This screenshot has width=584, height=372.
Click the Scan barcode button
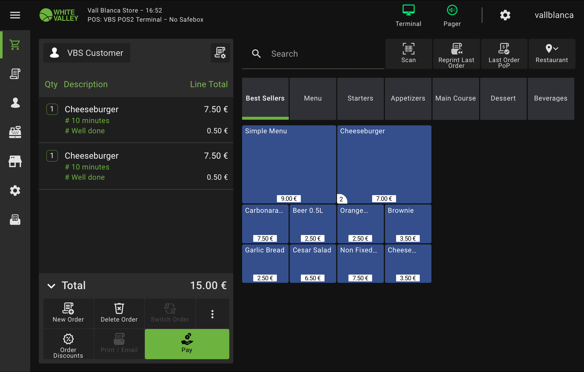pyautogui.click(x=408, y=54)
